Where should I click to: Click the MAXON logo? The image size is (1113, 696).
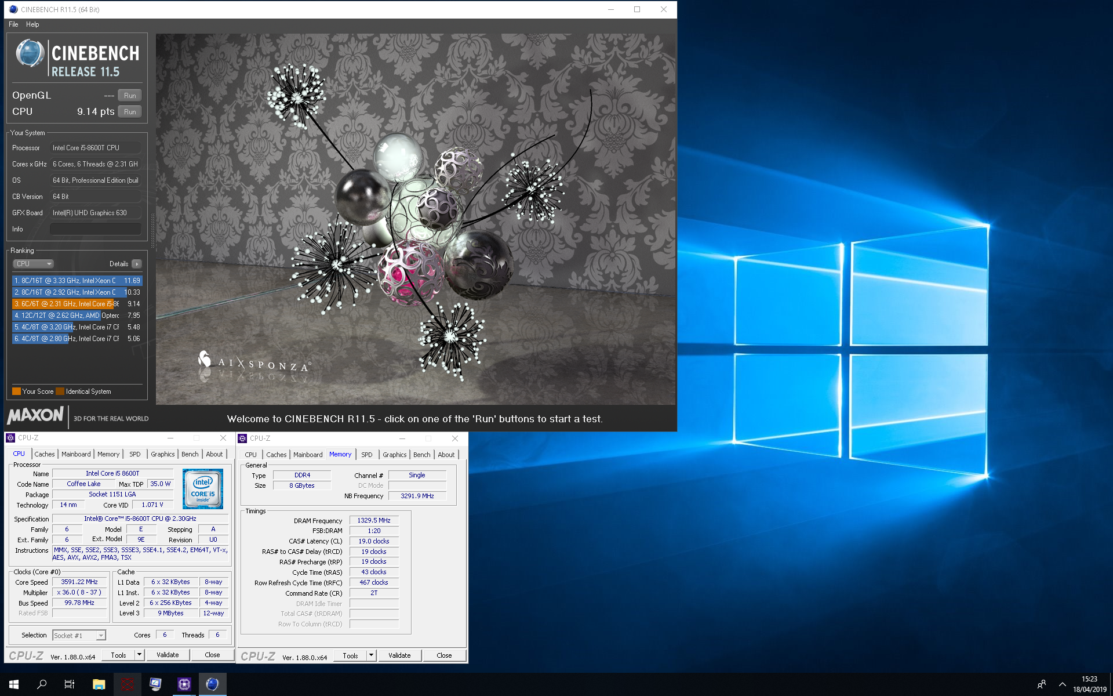35,415
